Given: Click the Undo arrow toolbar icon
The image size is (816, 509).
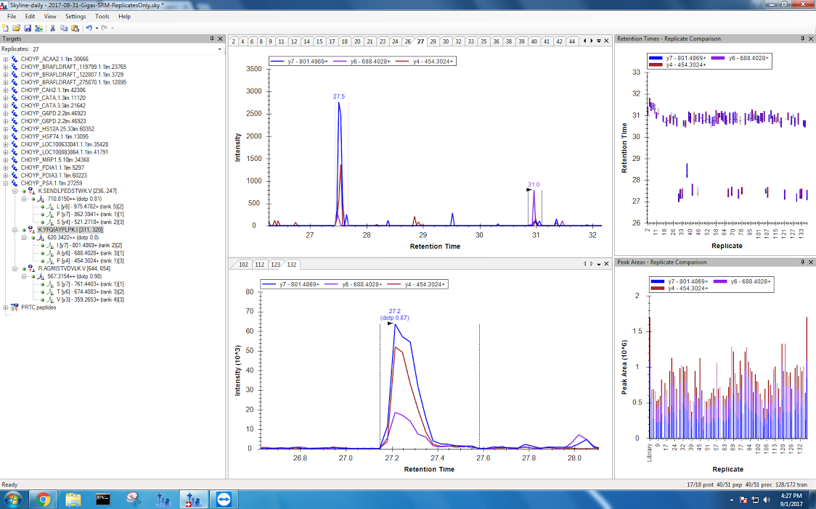Looking at the screenshot, I should [x=89, y=28].
